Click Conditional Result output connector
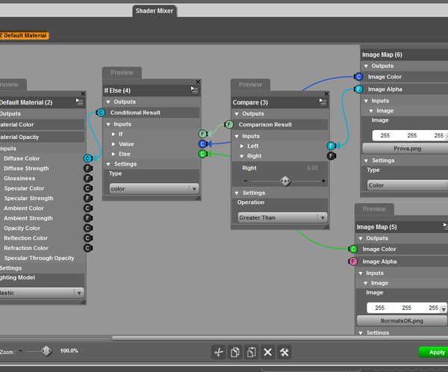Viewport: 448px width, 372px height. pyautogui.click(x=101, y=113)
